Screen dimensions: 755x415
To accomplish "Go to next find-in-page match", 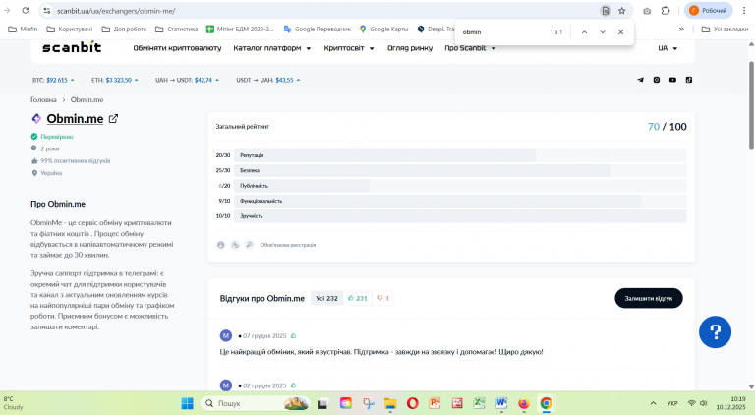I will 603,32.
